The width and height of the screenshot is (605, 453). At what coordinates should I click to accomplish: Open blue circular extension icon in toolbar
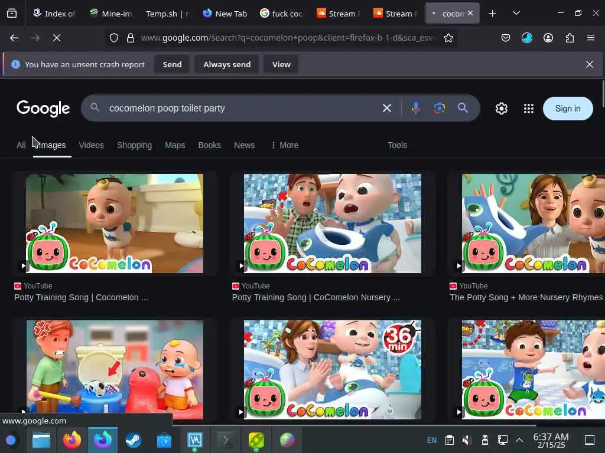(x=526, y=38)
